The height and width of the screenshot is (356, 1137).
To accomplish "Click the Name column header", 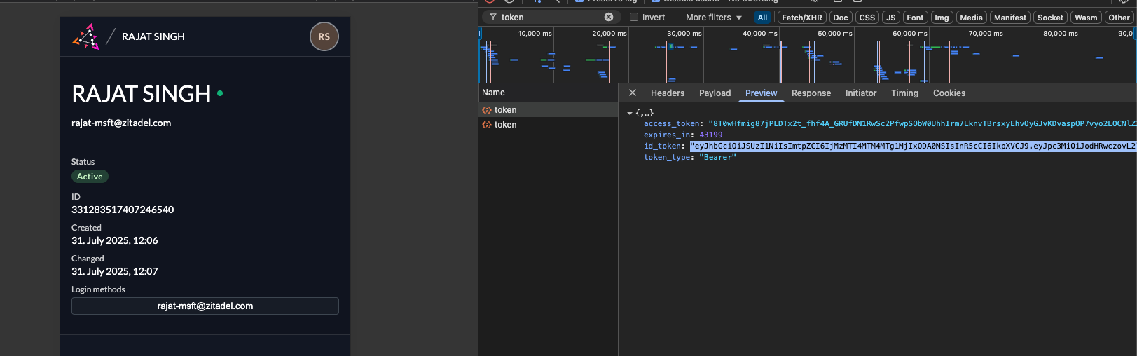I will [x=549, y=93].
